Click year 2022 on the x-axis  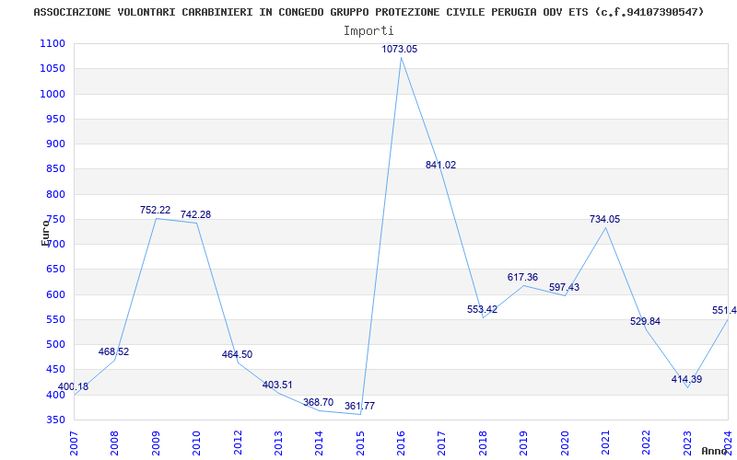coord(647,443)
